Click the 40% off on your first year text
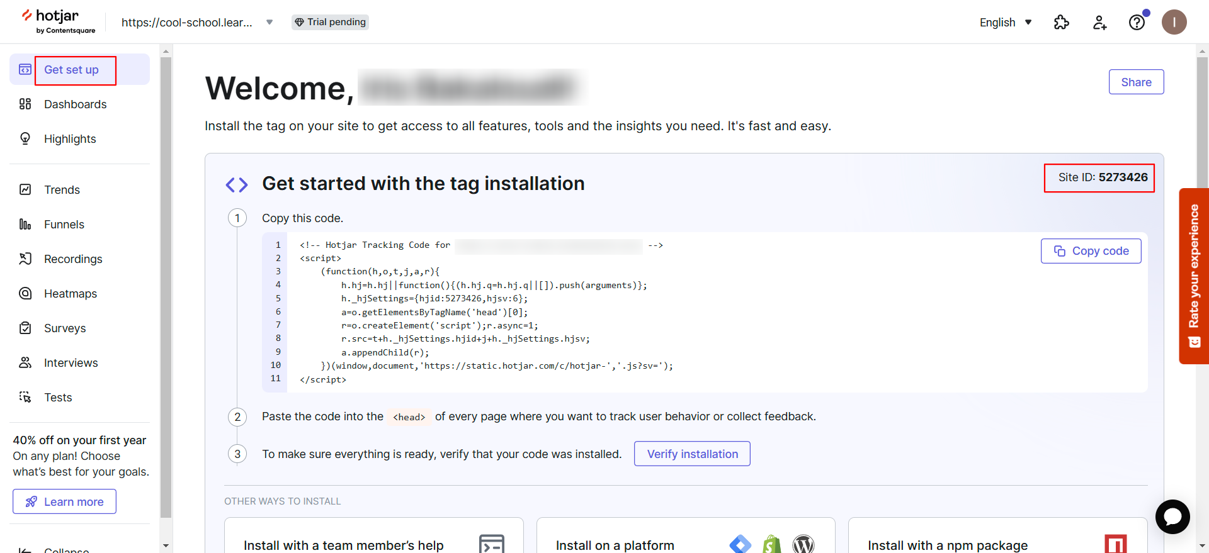Image resolution: width=1209 pixels, height=553 pixels. [x=79, y=440]
